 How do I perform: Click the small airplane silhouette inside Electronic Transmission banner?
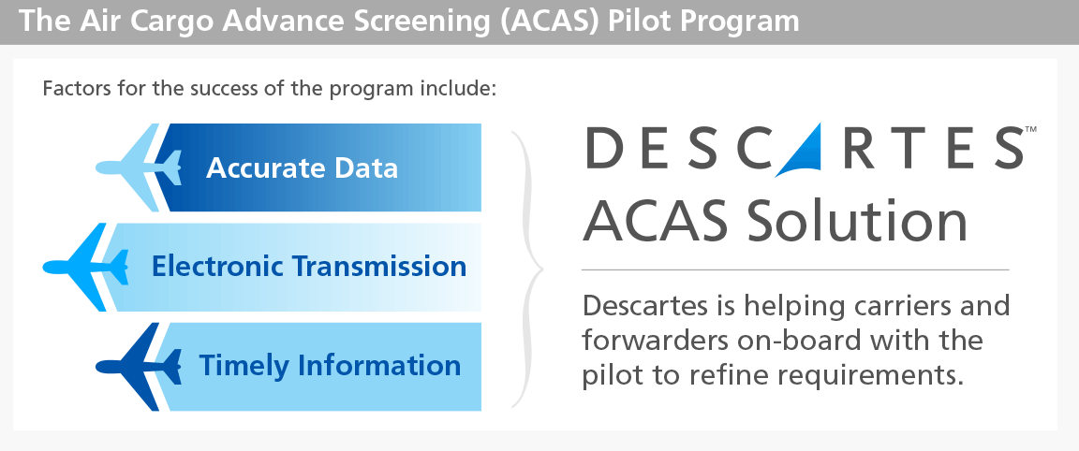(116, 267)
